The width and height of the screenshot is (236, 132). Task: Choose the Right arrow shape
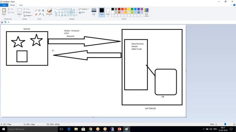(x=68, y=12)
